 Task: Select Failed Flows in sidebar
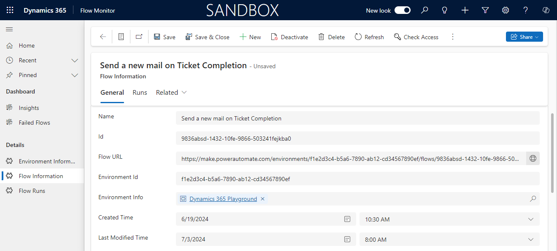pyautogui.click(x=34, y=123)
